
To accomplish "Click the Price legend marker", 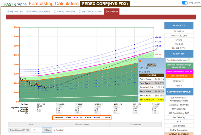I will coord(86,118).
